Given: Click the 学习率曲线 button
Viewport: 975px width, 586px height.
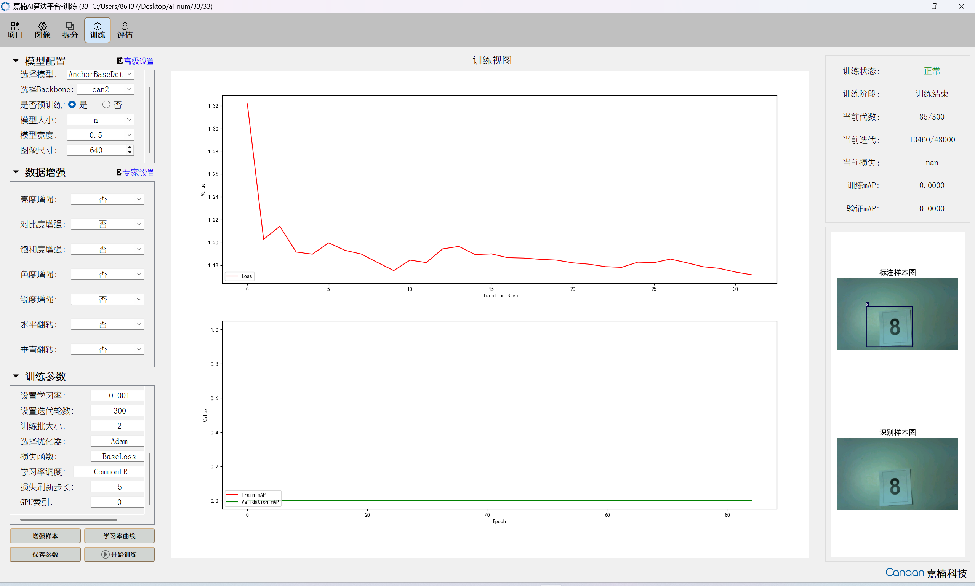Looking at the screenshot, I should [x=119, y=536].
